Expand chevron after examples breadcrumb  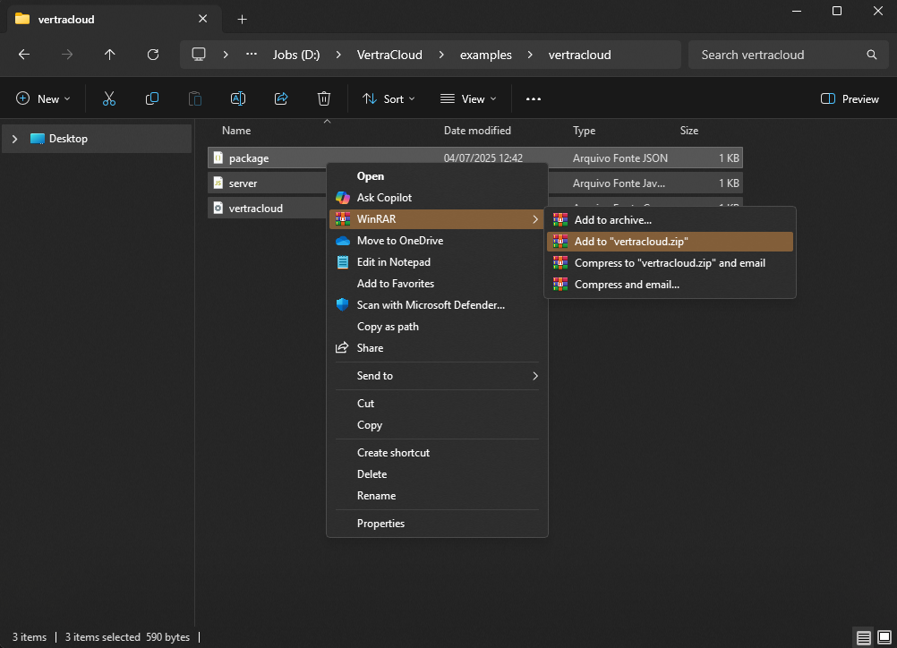pos(530,55)
